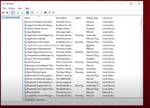Click Disabled startup type of AllJoyn Router
Image resolution: width=150 pixels, height=108 pixels.
pos(90,29)
